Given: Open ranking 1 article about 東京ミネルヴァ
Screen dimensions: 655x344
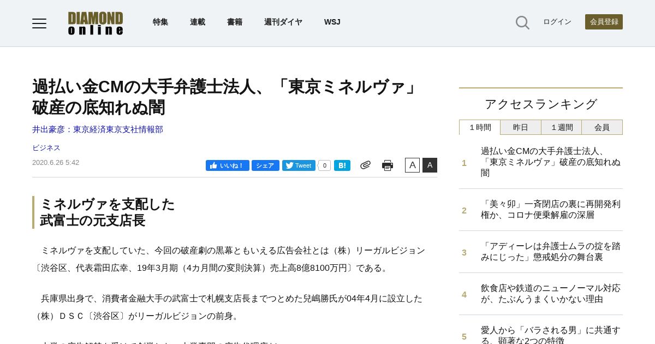Looking at the screenshot, I should click(x=551, y=162).
